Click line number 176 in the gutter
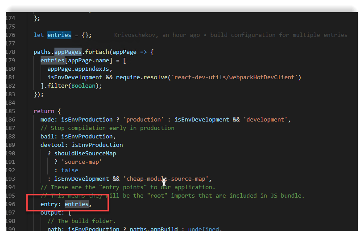Image resolution: width=364 pixels, height=231 pixels. [10, 35]
